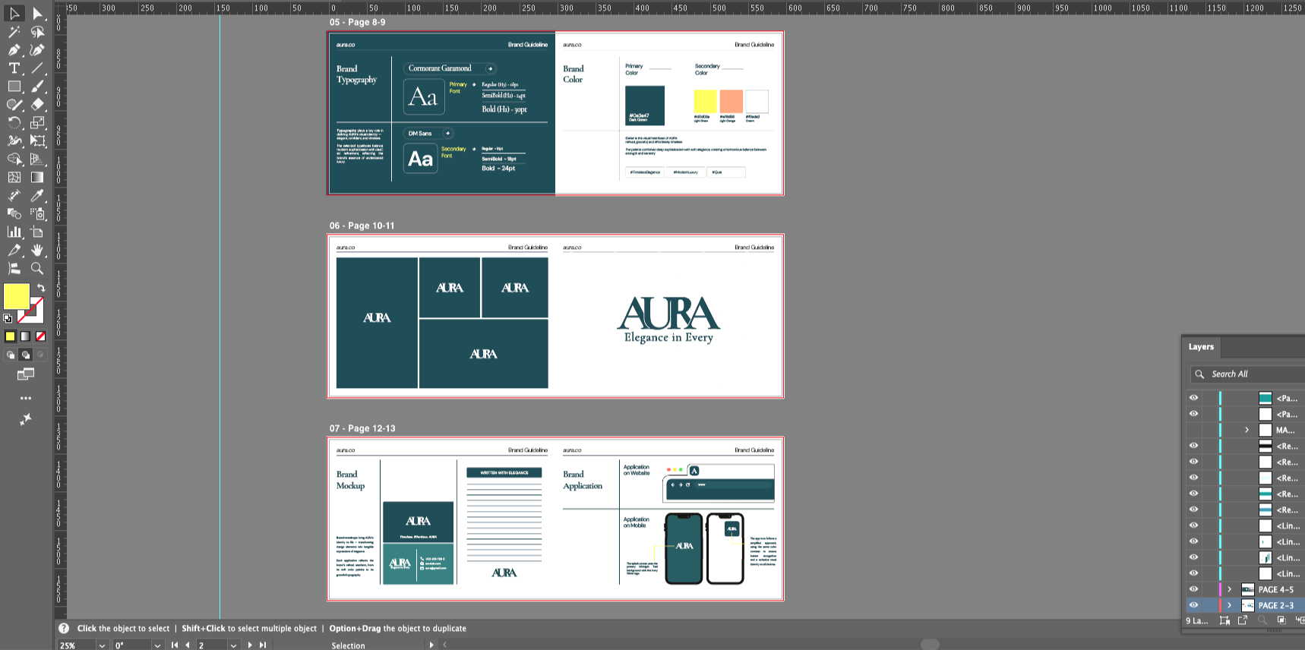Reset to default fill and stroke
The image size is (1305, 650).
point(8,319)
